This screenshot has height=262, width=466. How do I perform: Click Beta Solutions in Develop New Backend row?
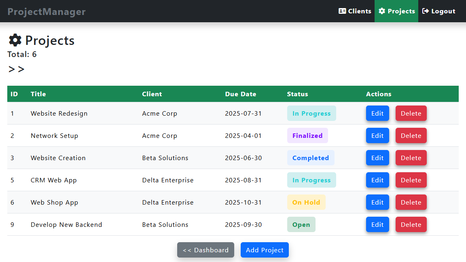(x=165, y=224)
